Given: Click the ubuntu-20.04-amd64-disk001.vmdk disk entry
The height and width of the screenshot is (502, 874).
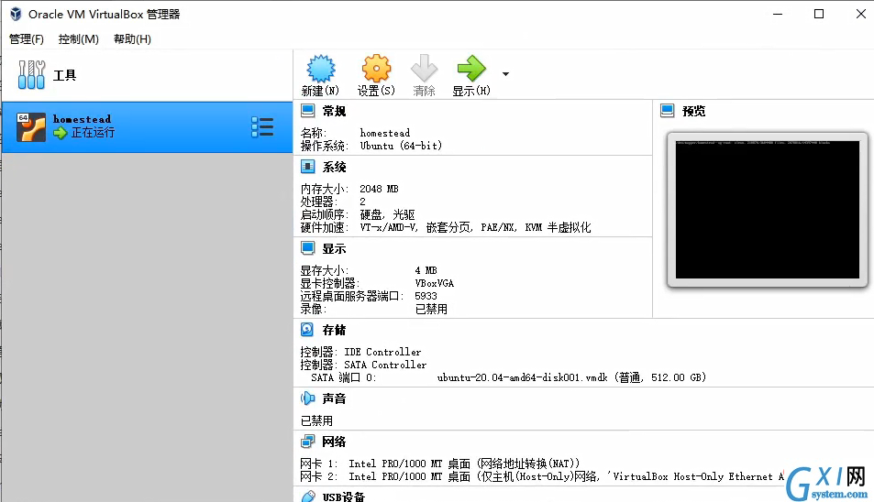Looking at the screenshot, I should pyautogui.click(x=571, y=377).
